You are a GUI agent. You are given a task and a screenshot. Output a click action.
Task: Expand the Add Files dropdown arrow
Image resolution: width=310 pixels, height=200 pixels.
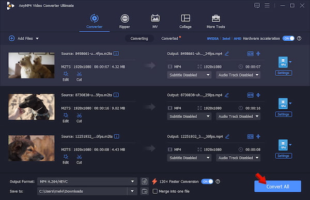pyautogui.click(x=37, y=39)
